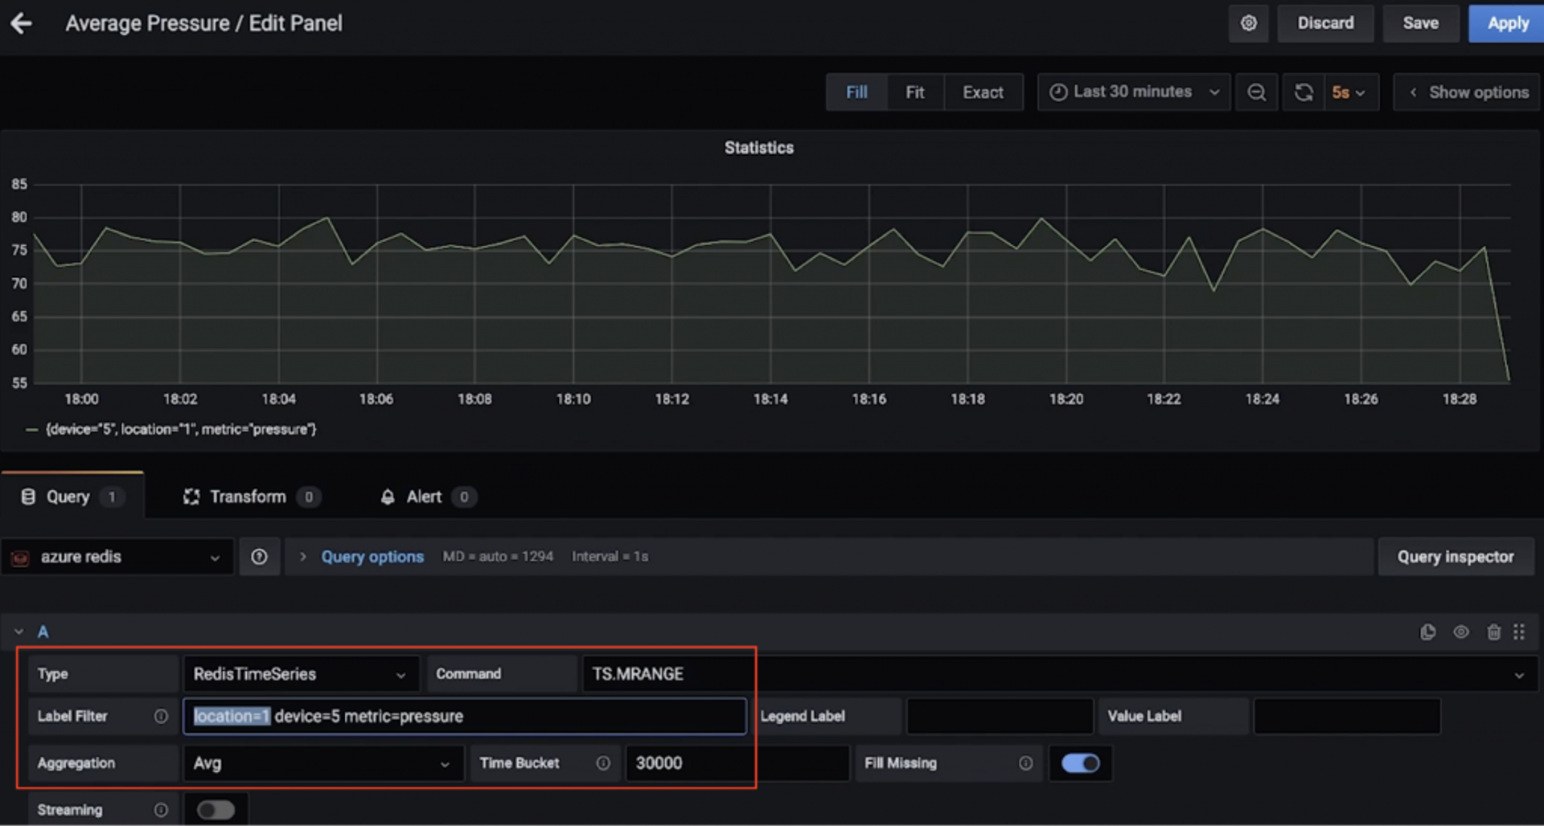Screen dimensions: 1544x826
Task: Refresh the dashboard with the refresh icon
Action: [x=1304, y=92]
